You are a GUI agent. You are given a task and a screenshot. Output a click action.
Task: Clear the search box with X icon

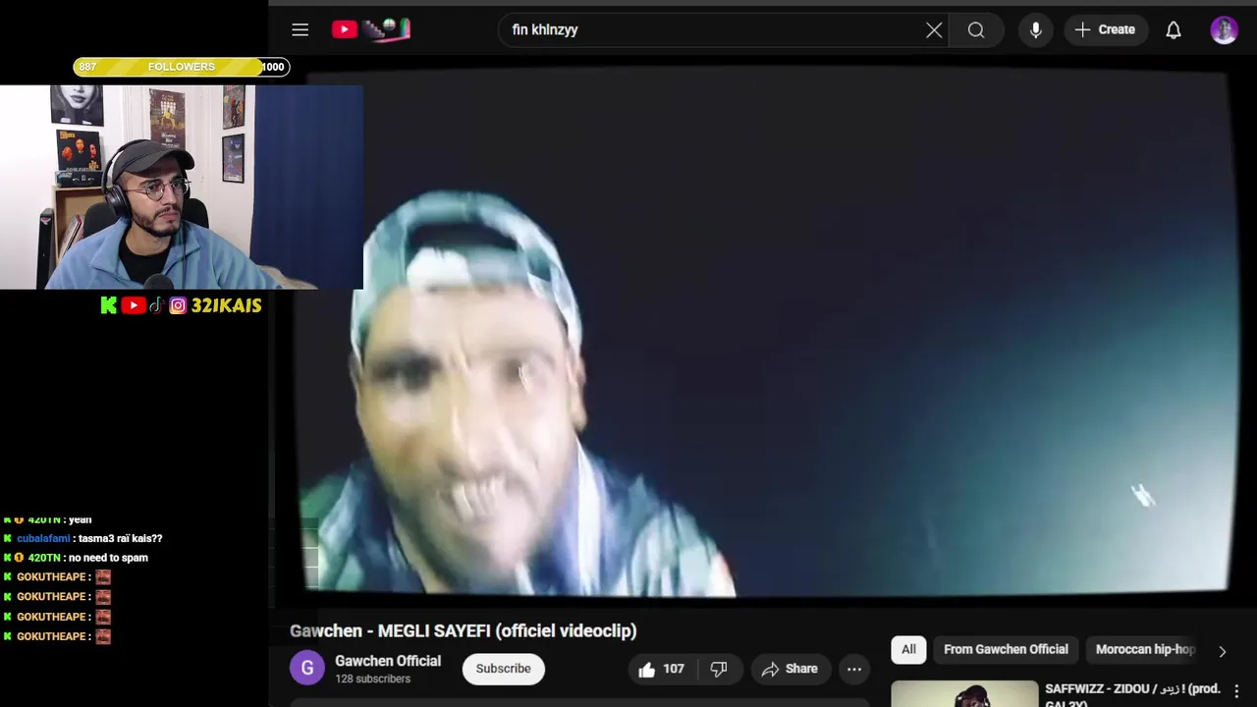(934, 29)
